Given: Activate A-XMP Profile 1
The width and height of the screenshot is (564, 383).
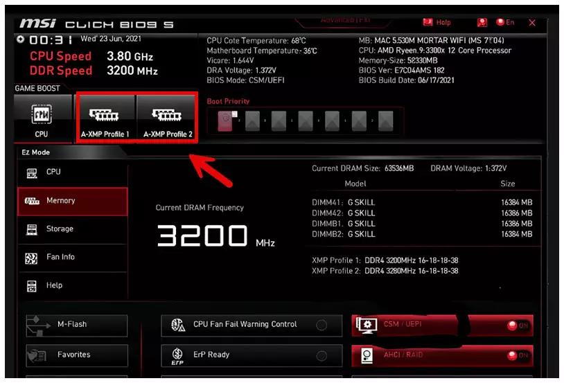Looking at the screenshot, I should point(105,118).
